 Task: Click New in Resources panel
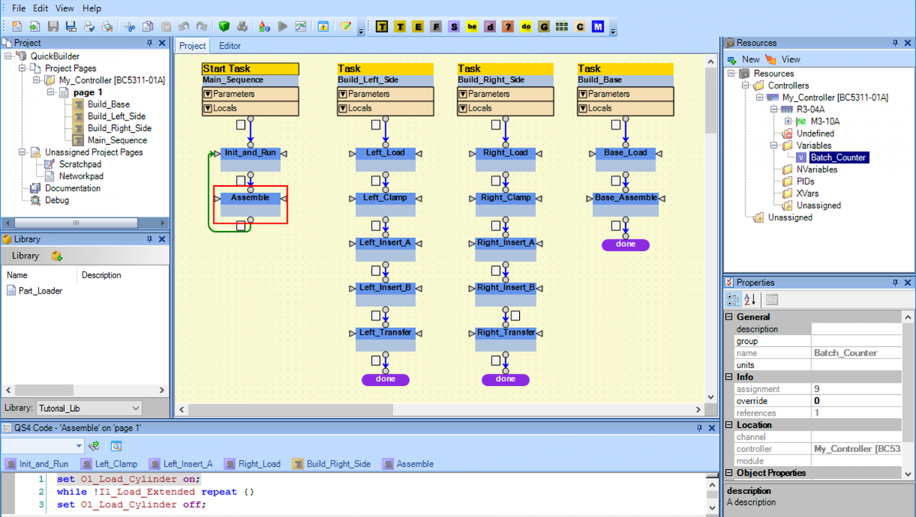[x=743, y=59]
